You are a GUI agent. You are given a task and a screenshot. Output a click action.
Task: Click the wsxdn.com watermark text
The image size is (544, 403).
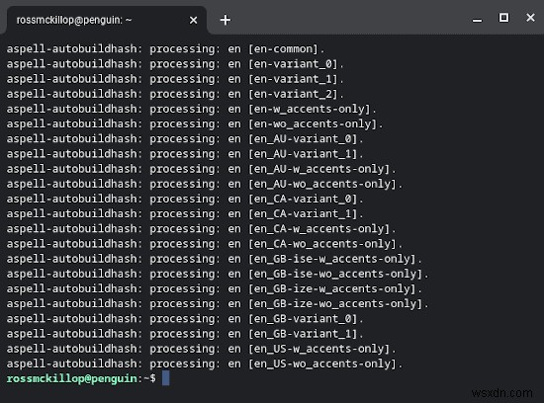tap(502, 393)
